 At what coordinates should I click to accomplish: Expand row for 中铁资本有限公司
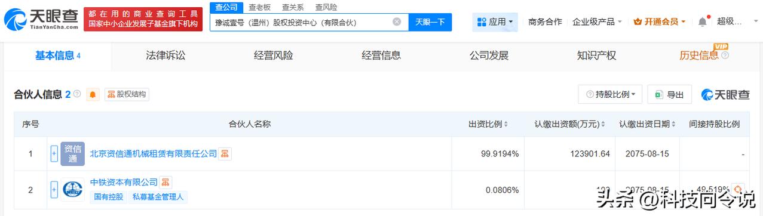point(54,189)
